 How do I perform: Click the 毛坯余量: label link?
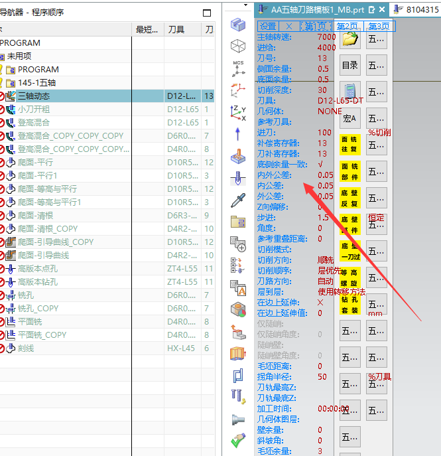(x=275, y=451)
